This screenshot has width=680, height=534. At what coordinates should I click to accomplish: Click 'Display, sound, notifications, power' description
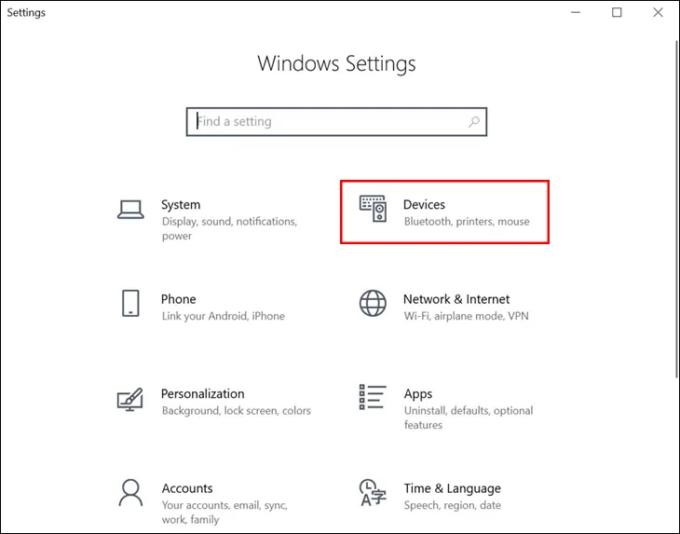tap(229, 228)
